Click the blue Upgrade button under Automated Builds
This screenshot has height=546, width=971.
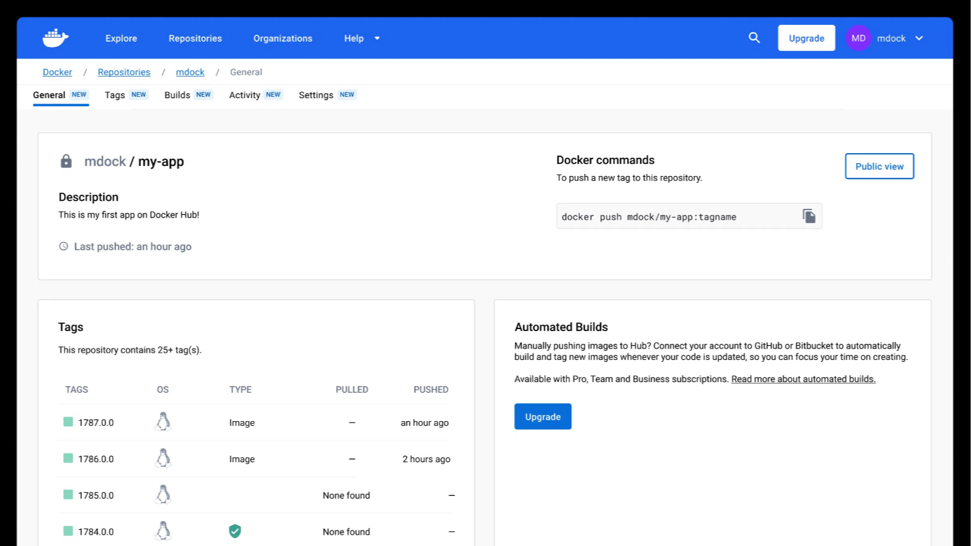pyautogui.click(x=542, y=416)
